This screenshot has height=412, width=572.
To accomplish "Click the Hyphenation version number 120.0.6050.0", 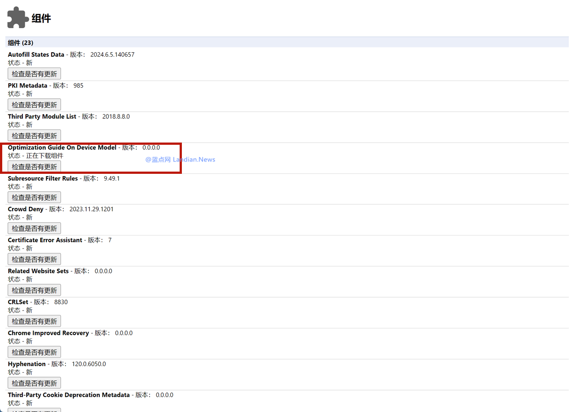I will click(x=89, y=364).
